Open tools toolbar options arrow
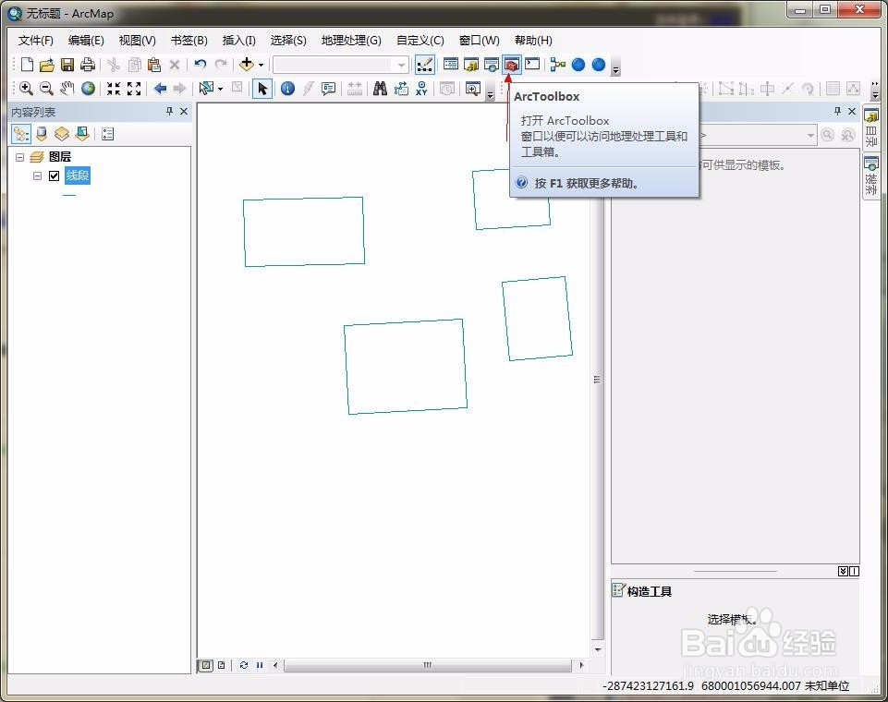This screenshot has width=888, height=702. coord(491,93)
